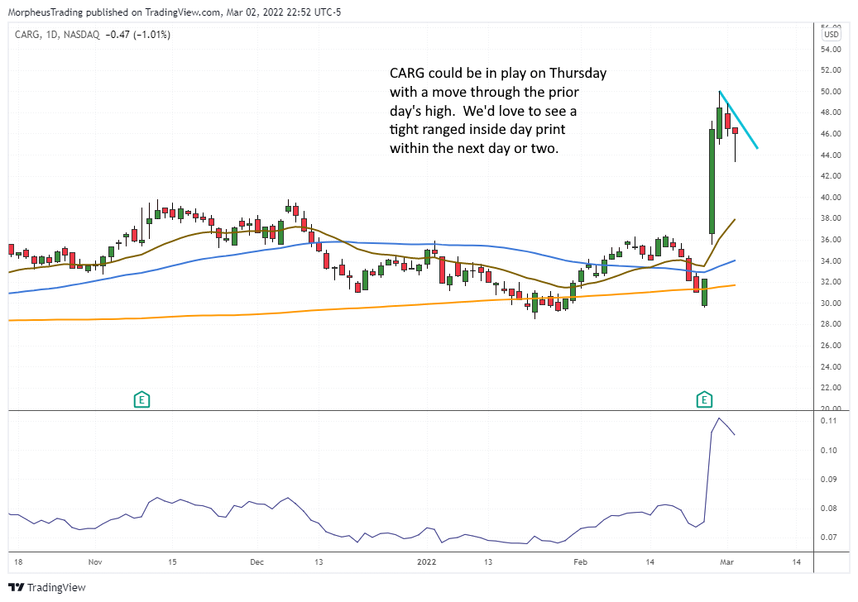Click the 0.07 indicator axis label
The width and height of the screenshot is (858, 602).
point(828,537)
